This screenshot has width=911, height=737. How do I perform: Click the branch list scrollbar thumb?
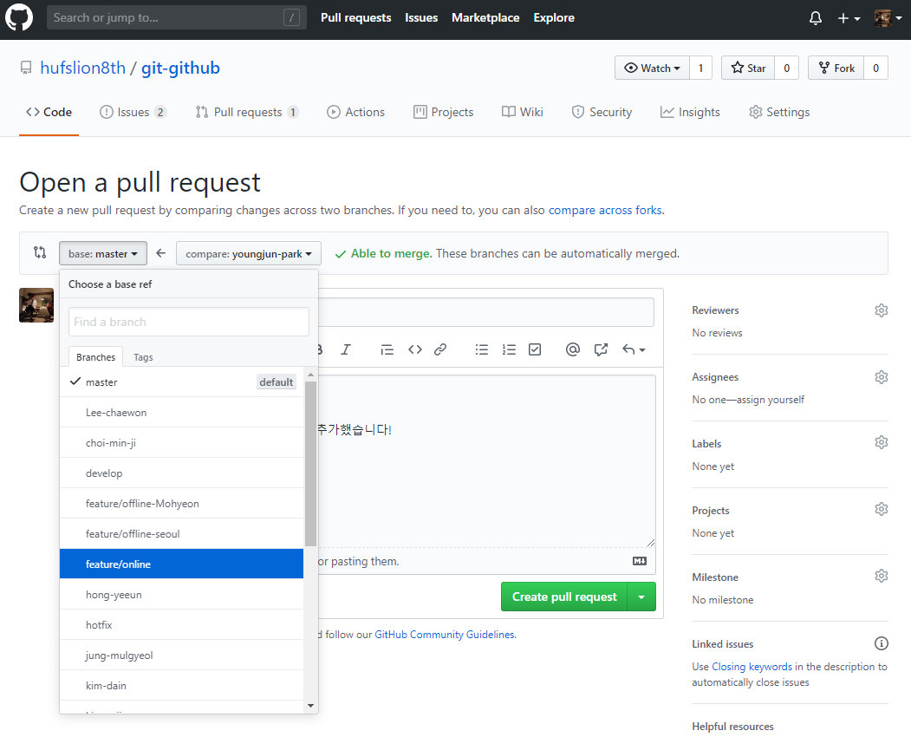[x=311, y=464]
